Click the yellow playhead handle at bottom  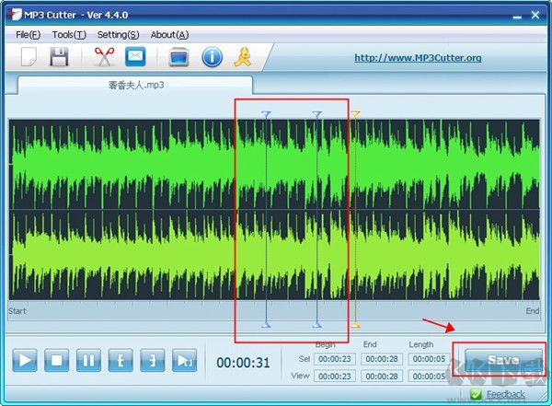356,325
